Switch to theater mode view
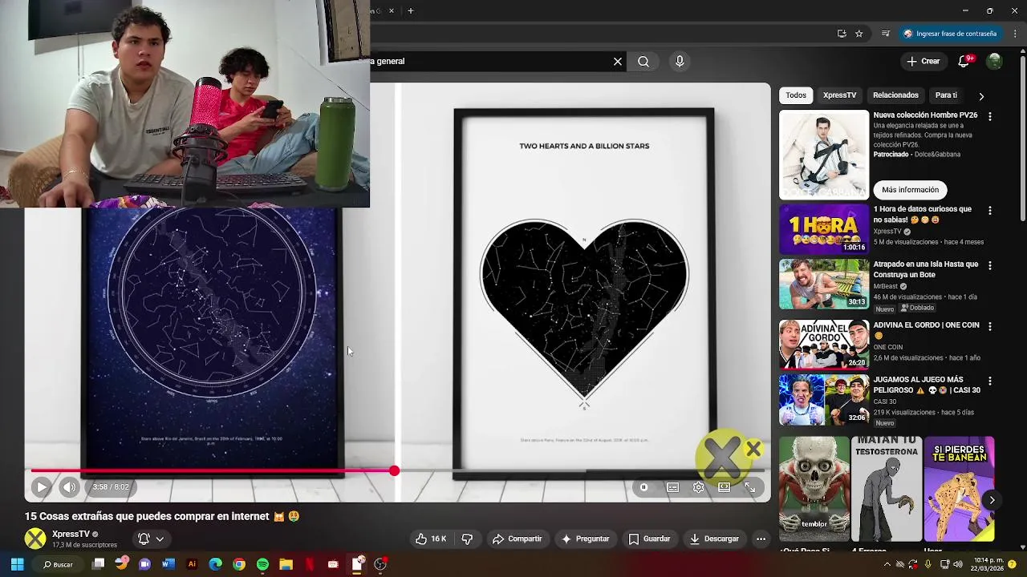 click(725, 487)
